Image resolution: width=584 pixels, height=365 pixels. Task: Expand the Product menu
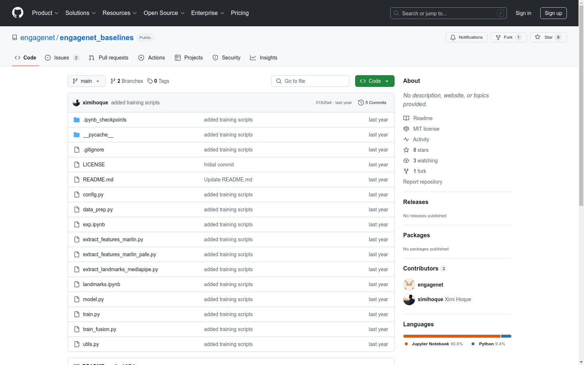tap(45, 13)
